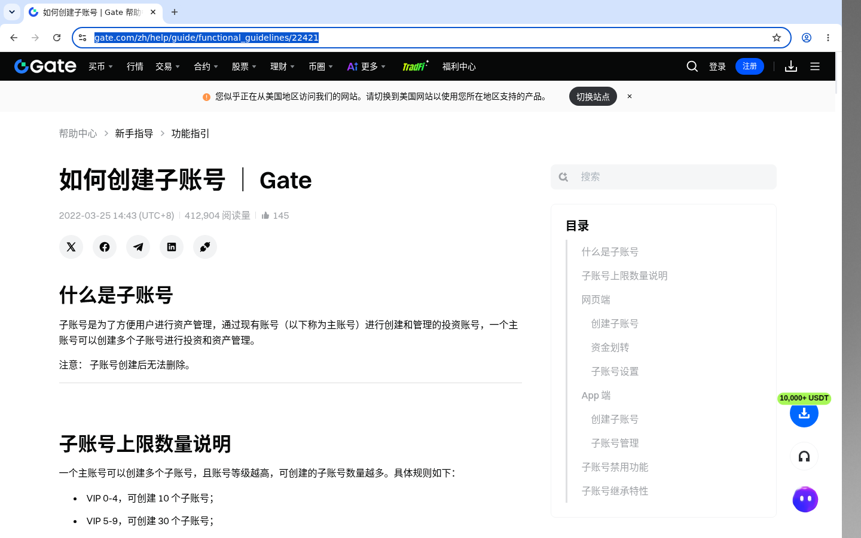Click 登录 to log in
The height and width of the screenshot is (538, 861).
[x=717, y=66]
